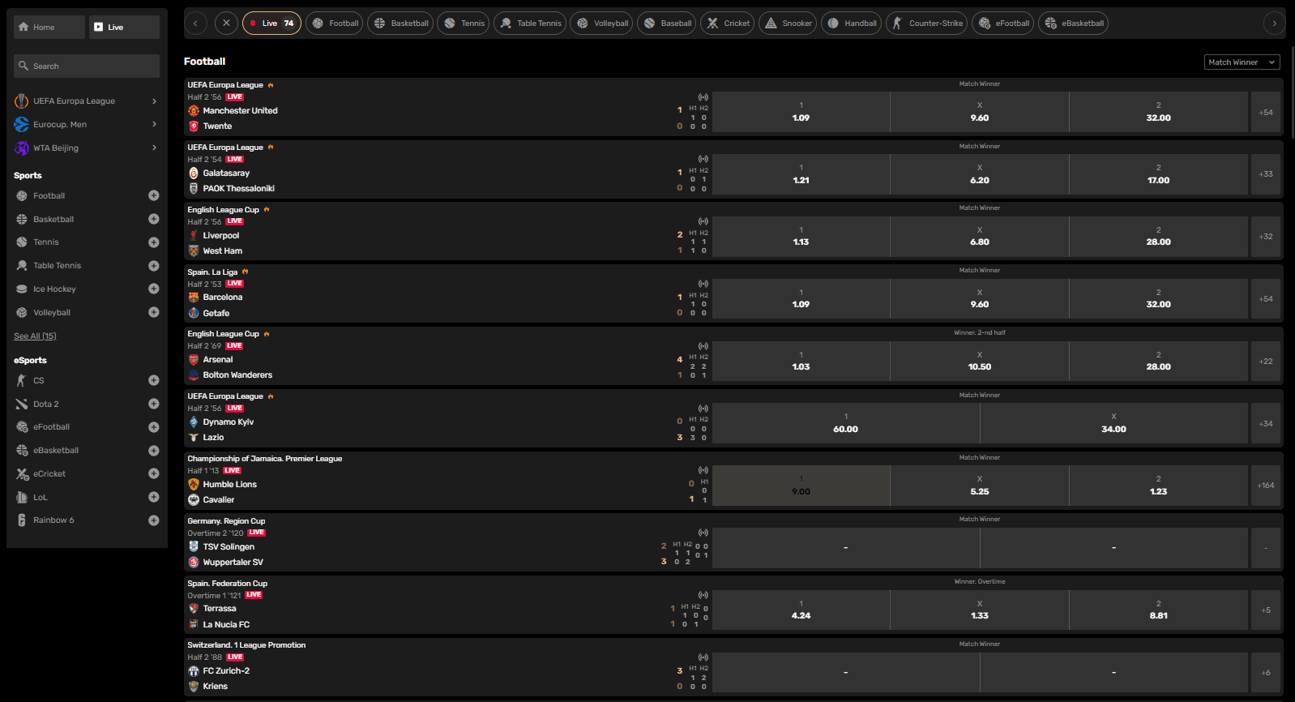Focus the Search input field
The width and height of the screenshot is (1295, 702).
(87, 66)
